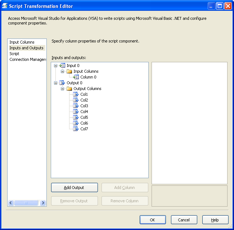Collapse the Output Columns folder node

62,89
